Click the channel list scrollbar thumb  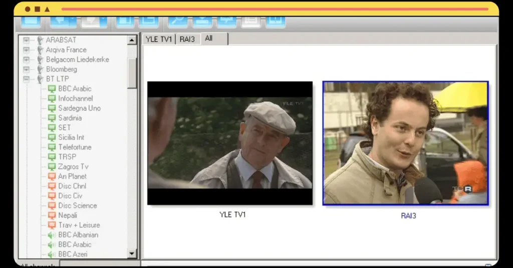[x=132, y=73]
